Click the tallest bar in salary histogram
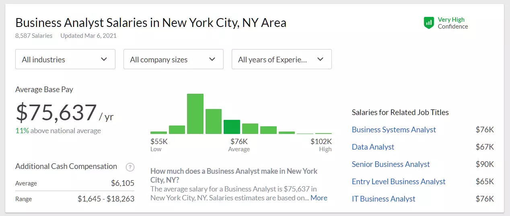Viewport: 510px width, 216px height. click(x=195, y=114)
